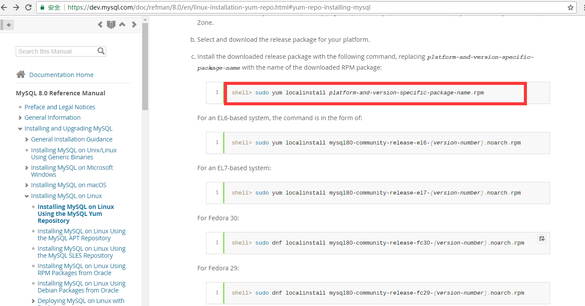This screenshot has width=585, height=306.
Task: Collapse the sidebar with left arrow button
Action: tap(9, 25)
